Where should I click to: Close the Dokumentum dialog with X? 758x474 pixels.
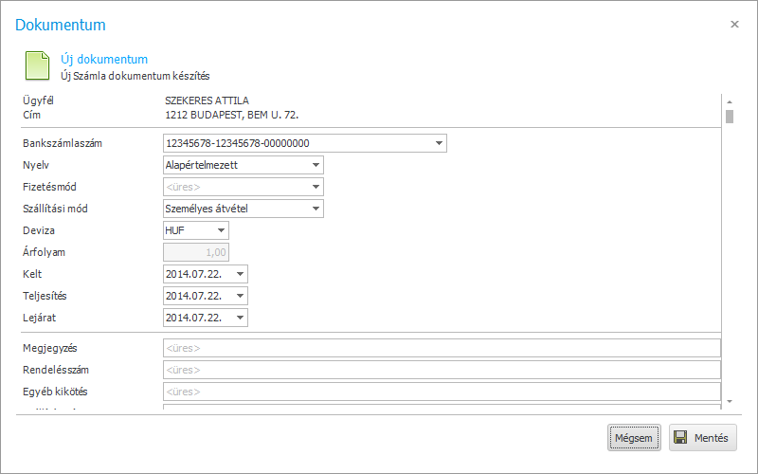[x=734, y=25]
